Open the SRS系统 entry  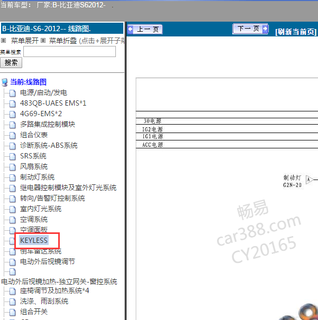(33, 156)
